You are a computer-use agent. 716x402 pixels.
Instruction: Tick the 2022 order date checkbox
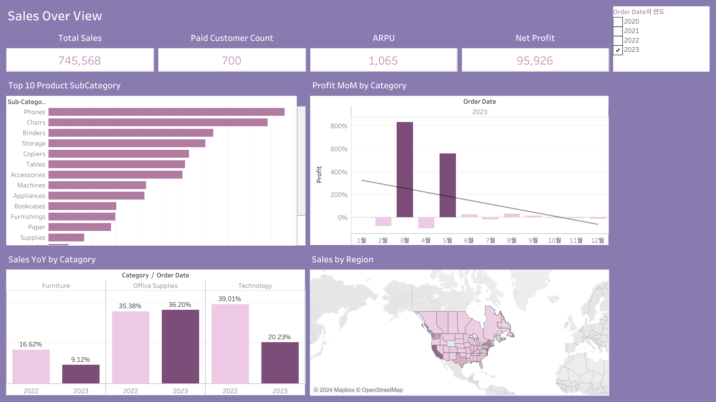[x=618, y=41]
